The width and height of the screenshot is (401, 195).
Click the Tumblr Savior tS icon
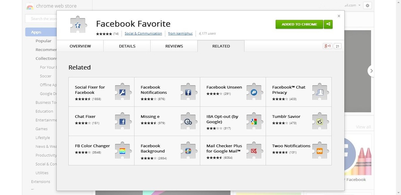(x=320, y=121)
